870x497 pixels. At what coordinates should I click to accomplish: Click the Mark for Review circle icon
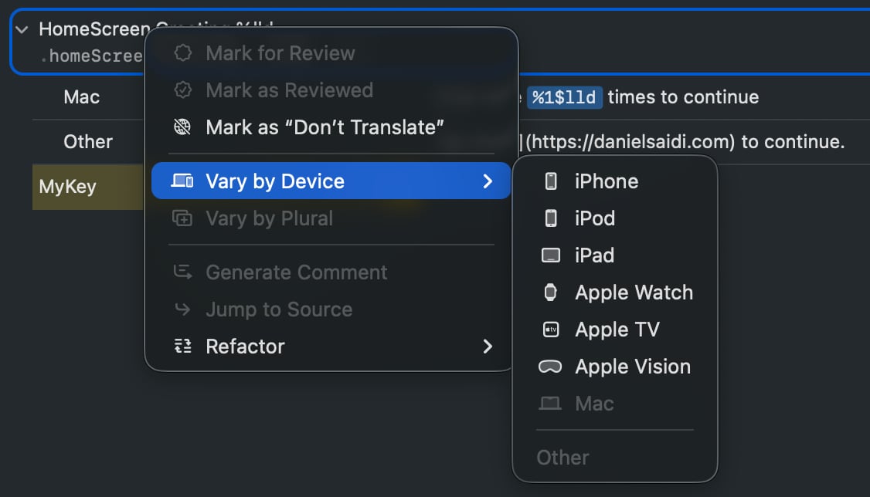pos(182,52)
